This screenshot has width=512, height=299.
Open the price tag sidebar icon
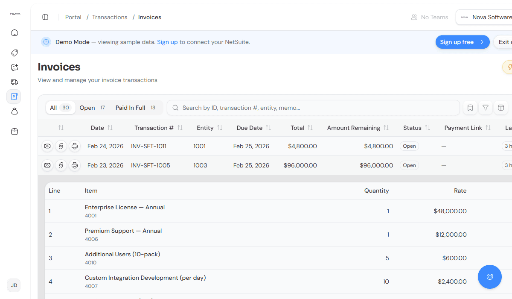click(15, 53)
